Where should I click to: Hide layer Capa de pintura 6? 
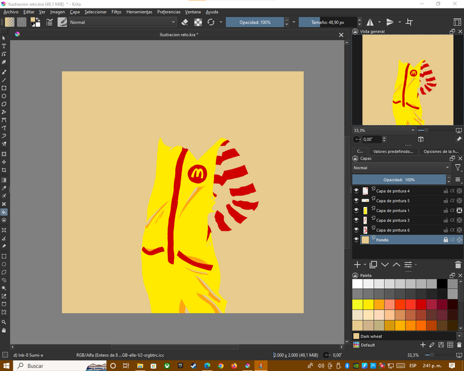tap(356, 230)
